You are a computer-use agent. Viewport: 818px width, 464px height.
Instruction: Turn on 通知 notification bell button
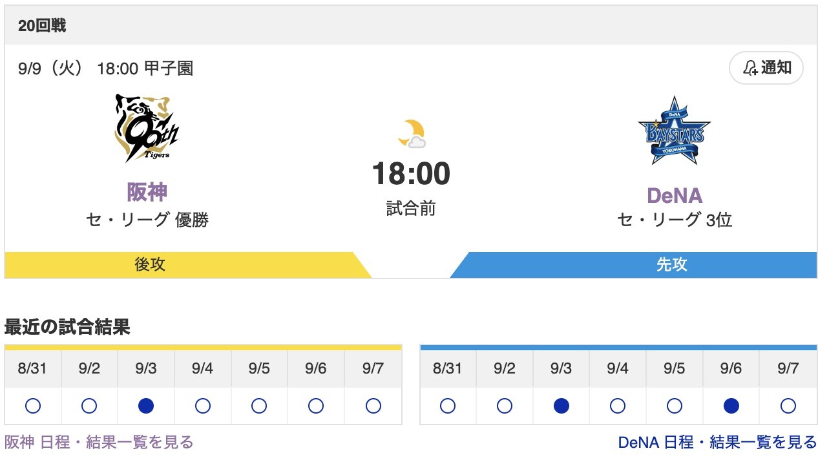point(766,69)
